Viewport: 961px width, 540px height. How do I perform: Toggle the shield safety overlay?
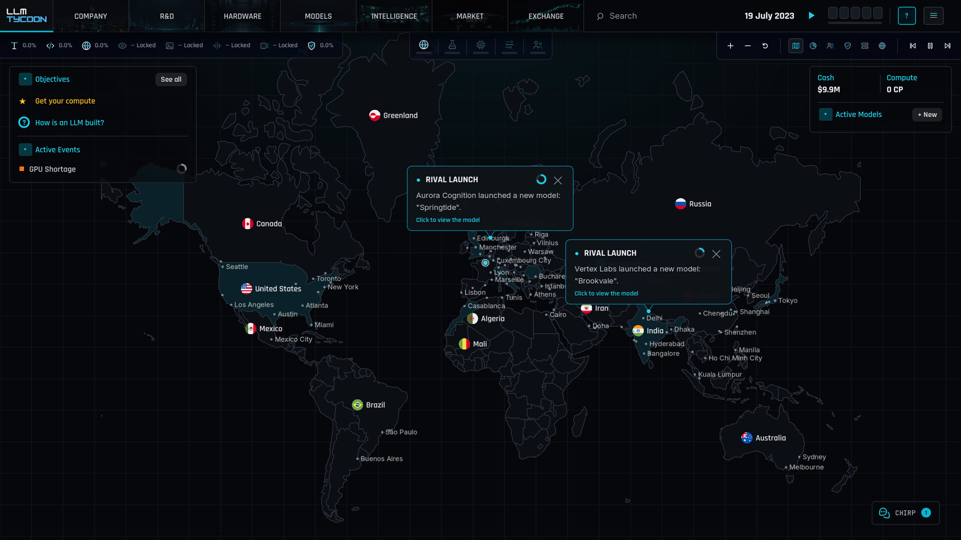pyautogui.click(x=847, y=46)
